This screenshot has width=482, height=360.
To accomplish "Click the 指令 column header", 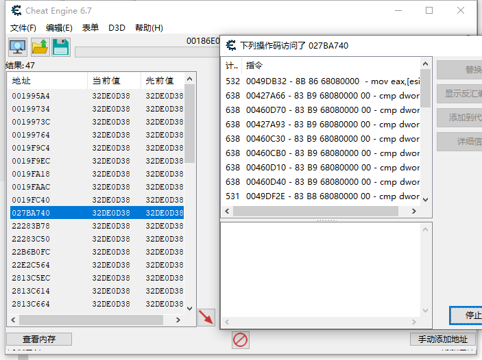I will click(x=330, y=65).
